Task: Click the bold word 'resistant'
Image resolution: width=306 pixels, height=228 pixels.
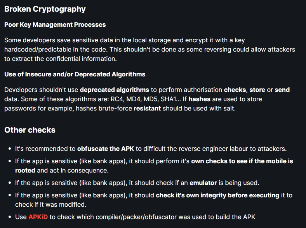Action: click(147, 108)
